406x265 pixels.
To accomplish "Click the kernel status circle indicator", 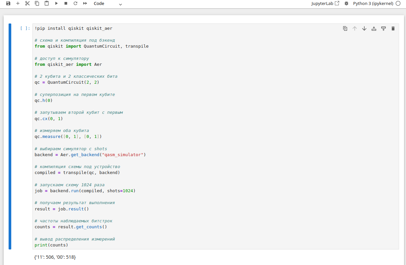I will pyautogui.click(x=398, y=3).
